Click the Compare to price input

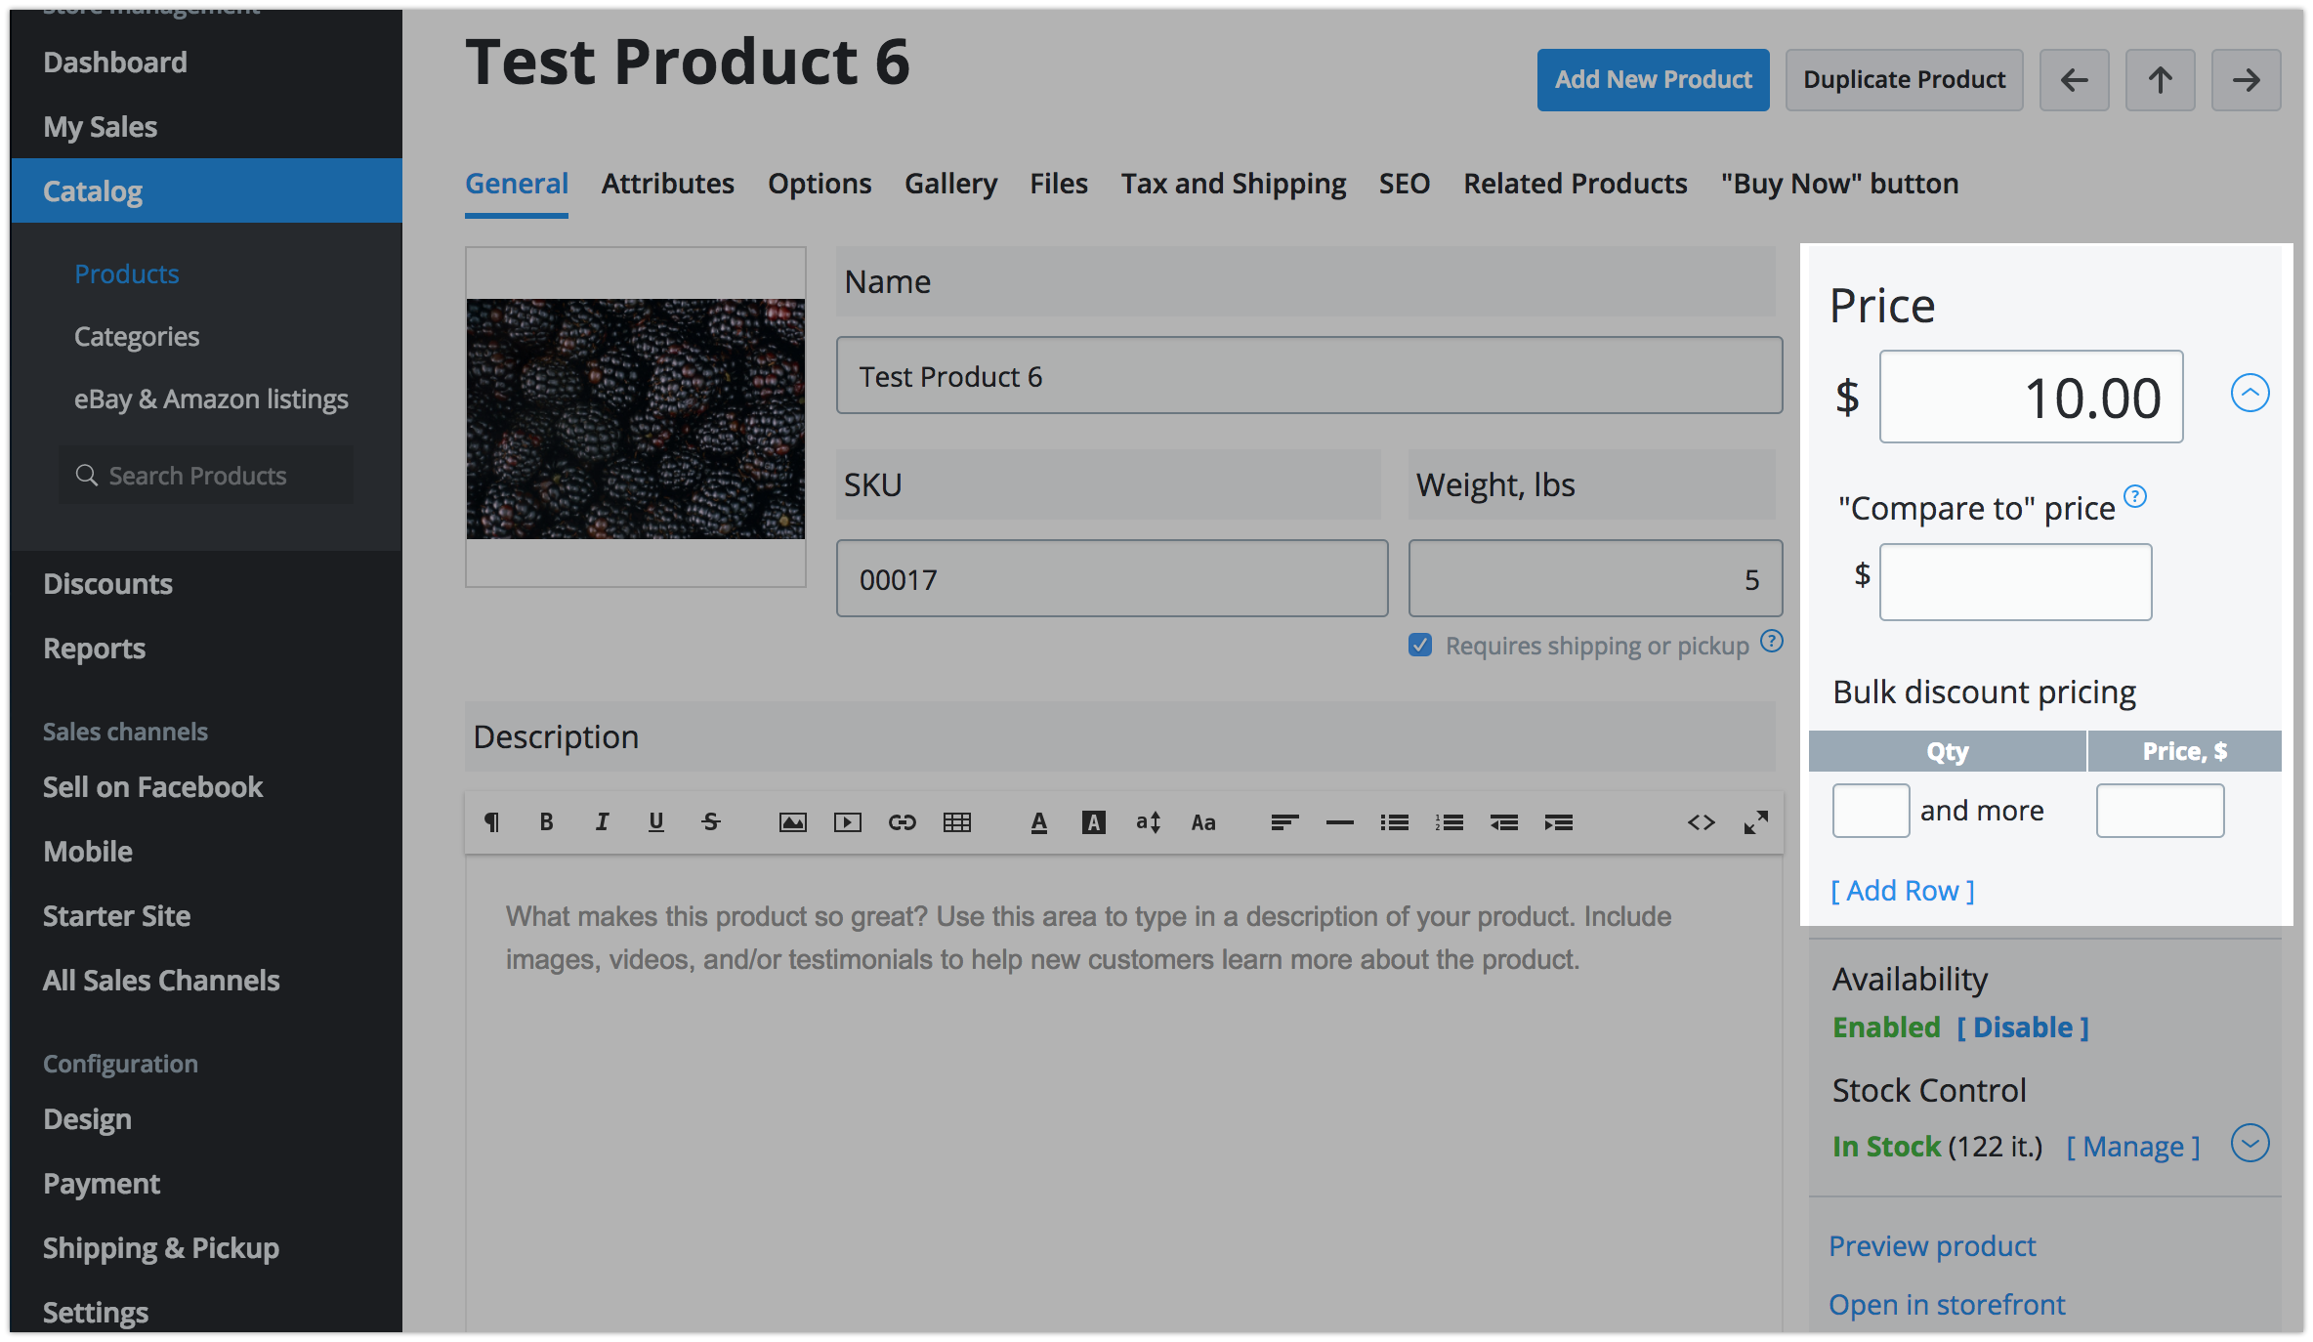click(2015, 582)
